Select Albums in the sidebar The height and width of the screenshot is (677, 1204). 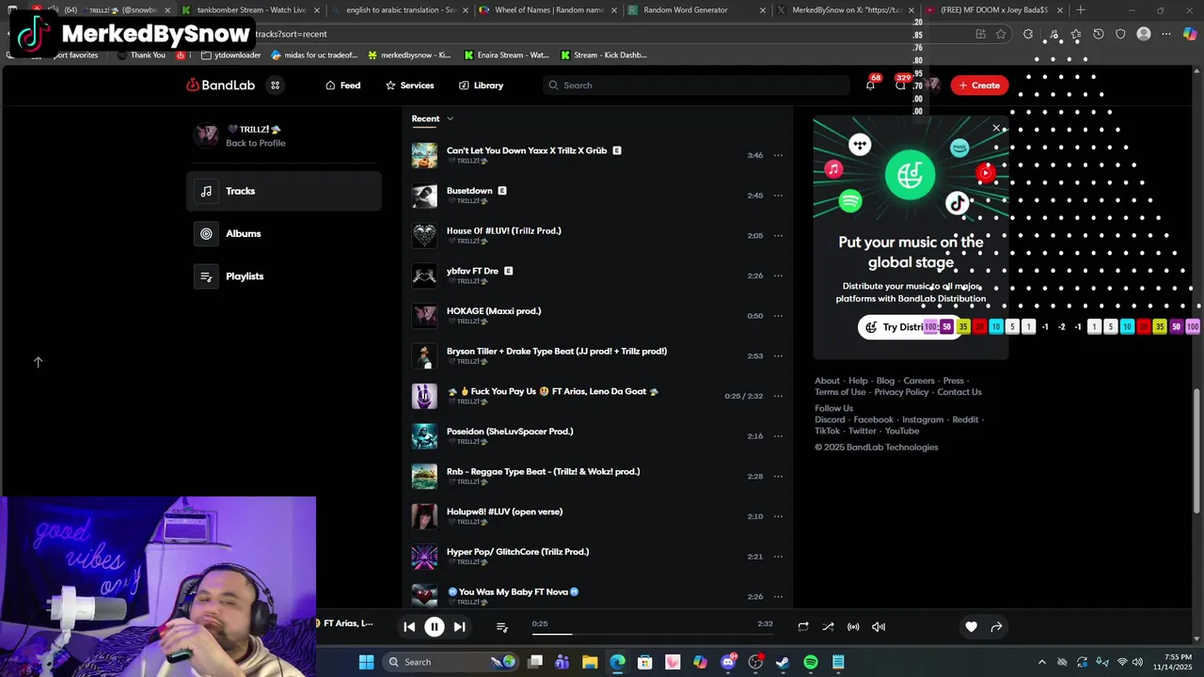[284, 233]
